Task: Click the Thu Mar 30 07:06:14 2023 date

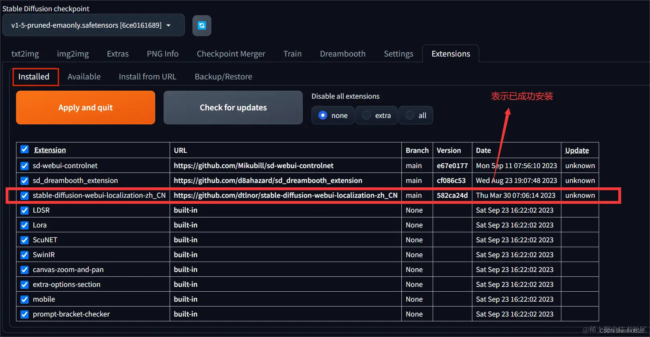Action: coord(516,195)
